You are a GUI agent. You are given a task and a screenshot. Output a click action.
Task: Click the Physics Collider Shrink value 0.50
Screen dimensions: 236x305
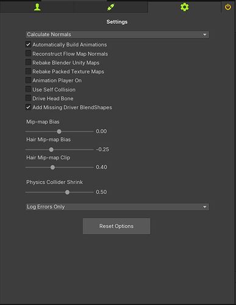[101, 192]
